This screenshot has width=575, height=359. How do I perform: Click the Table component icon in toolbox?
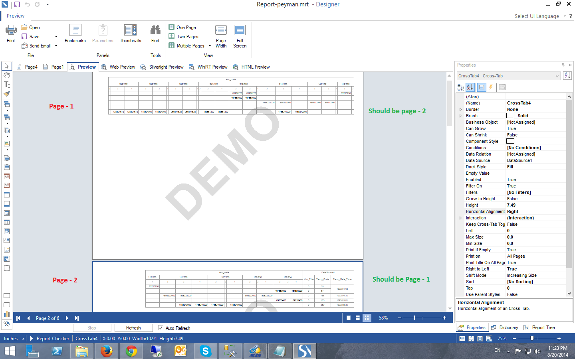[x=7, y=222]
